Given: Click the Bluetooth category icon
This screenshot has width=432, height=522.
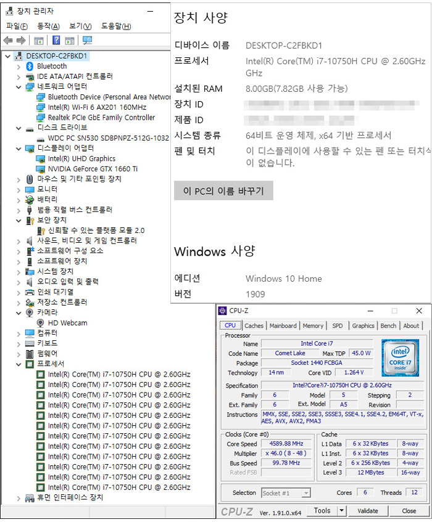Looking at the screenshot, I should pyautogui.click(x=30, y=66).
